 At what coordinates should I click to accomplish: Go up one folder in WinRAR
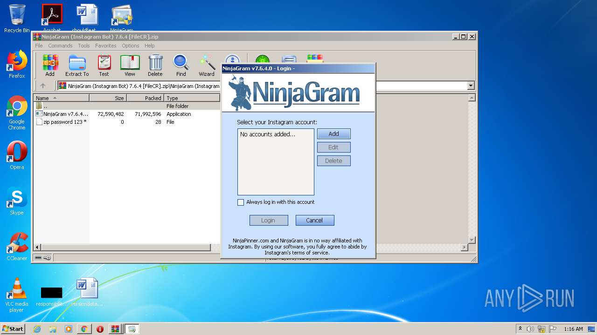click(x=43, y=86)
